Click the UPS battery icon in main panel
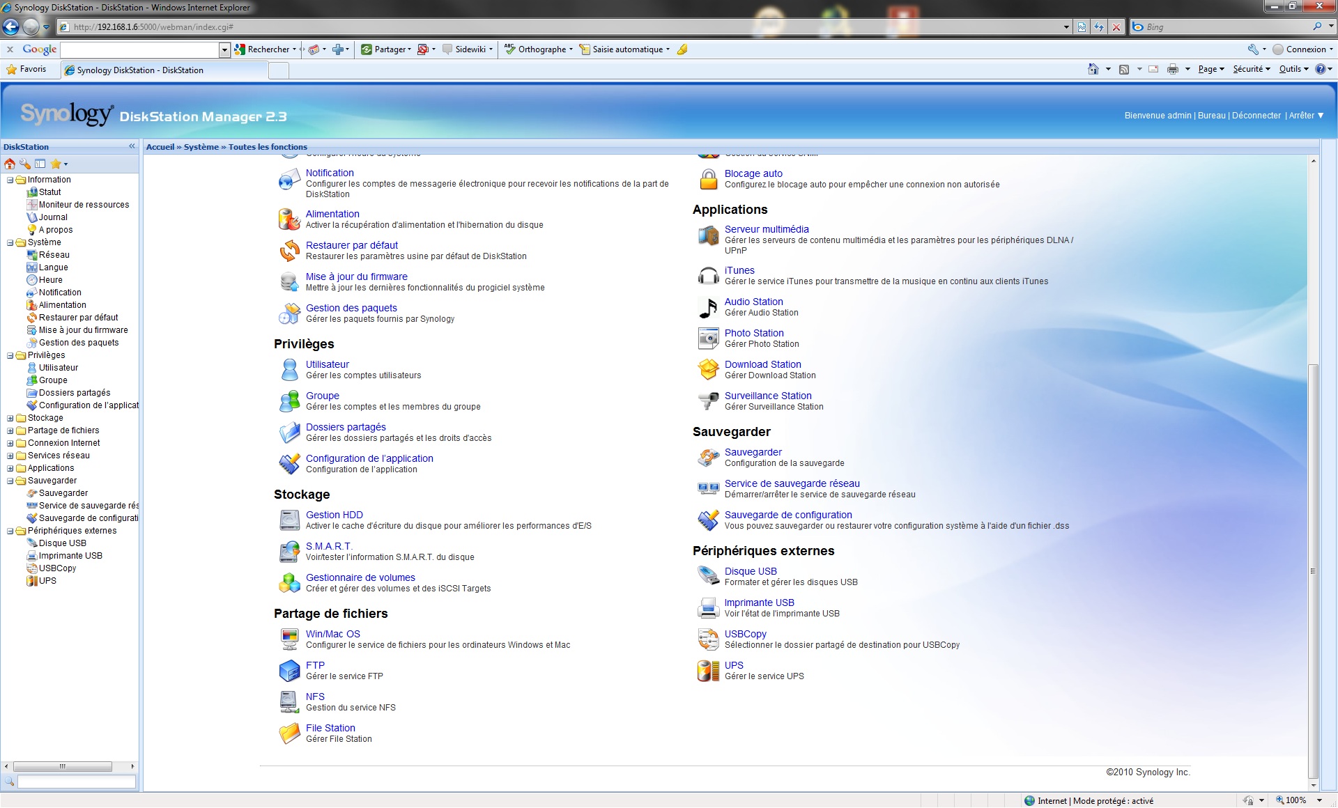Screen dimensions: 1338x808 pos(709,670)
